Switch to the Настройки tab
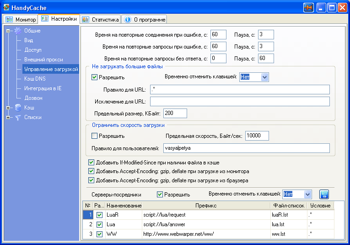350x245 pixels. click(x=59, y=19)
